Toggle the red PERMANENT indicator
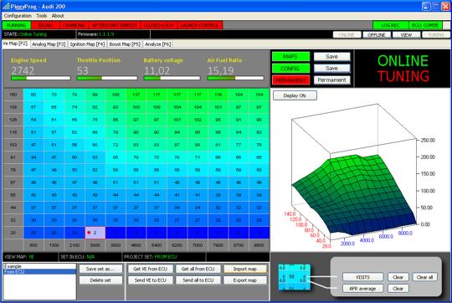Image resolution: width=452 pixels, height=303 pixels. [x=290, y=80]
